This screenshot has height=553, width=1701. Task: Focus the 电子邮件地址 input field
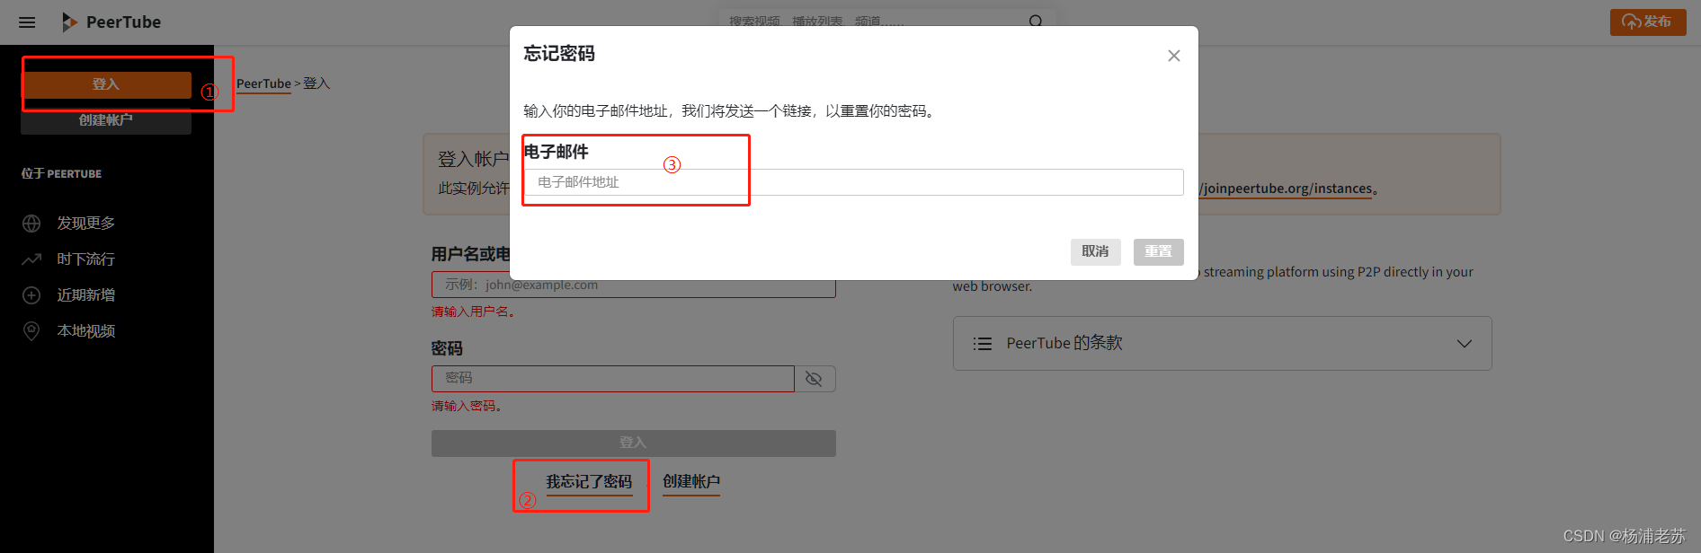853,182
